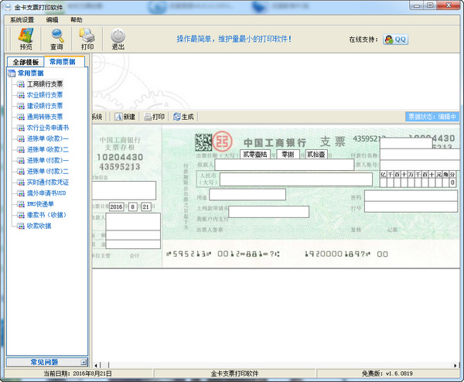This screenshot has width=464, height=382.
Task: Open the 帮助 menu
Action: pos(76,19)
